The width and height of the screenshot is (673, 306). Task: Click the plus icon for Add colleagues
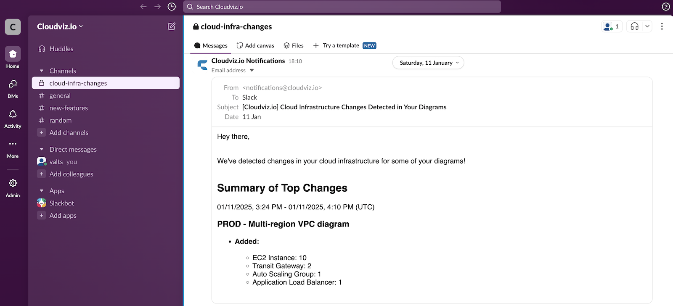[41, 174]
